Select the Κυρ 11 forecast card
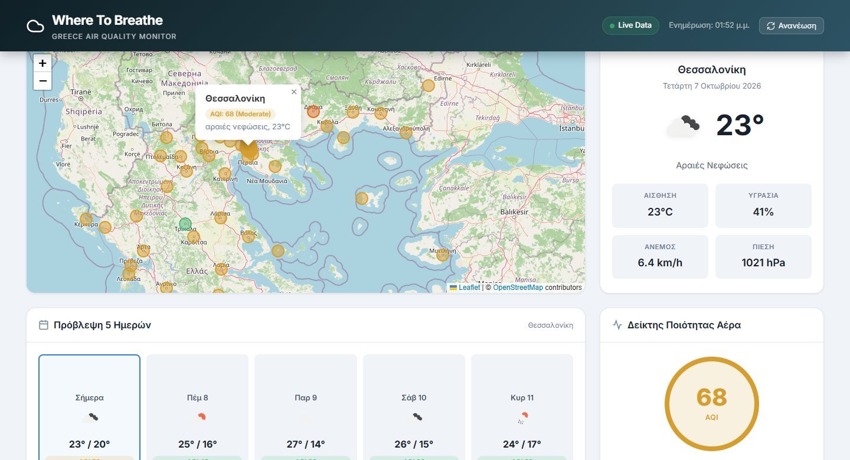Viewport: 850px width, 460px height. [522, 407]
